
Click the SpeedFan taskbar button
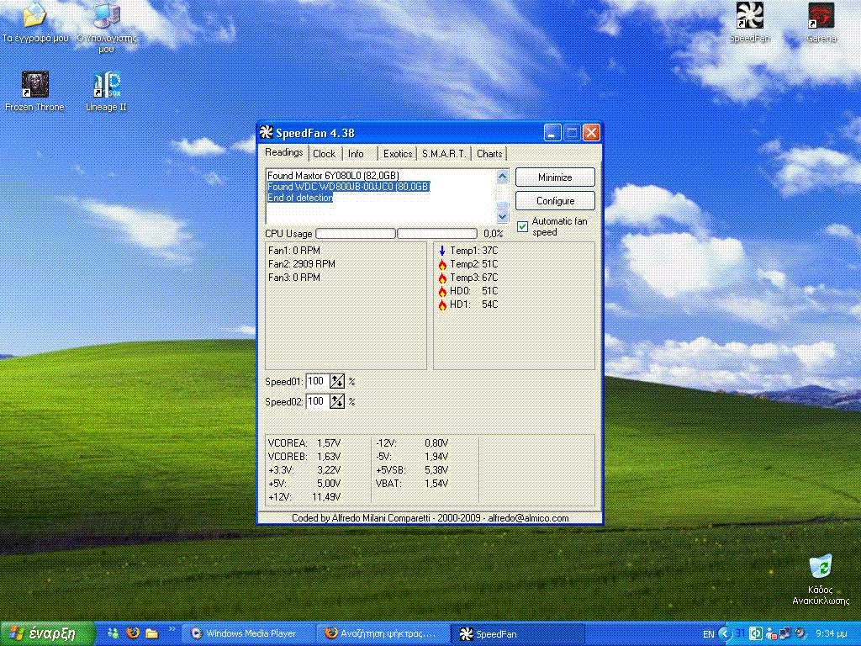click(x=517, y=633)
